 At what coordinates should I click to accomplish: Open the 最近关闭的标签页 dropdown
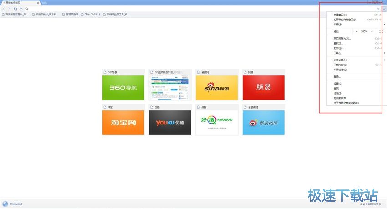(x=372, y=204)
